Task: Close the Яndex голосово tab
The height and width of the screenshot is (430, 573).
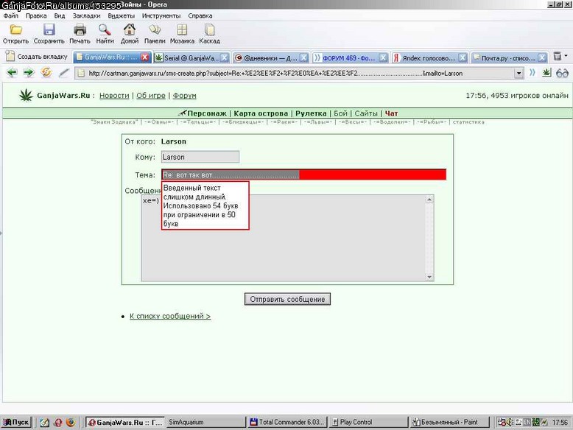Action: pos(463,57)
